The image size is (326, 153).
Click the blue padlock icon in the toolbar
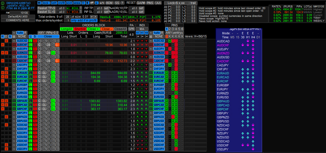click(x=96, y=3)
